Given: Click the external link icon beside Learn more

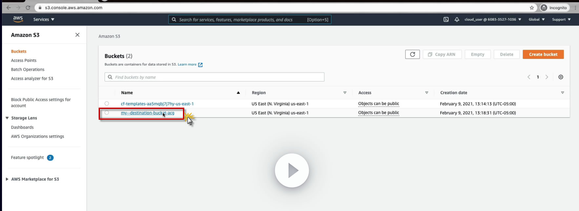Looking at the screenshot, I should [x=200, y=65].
